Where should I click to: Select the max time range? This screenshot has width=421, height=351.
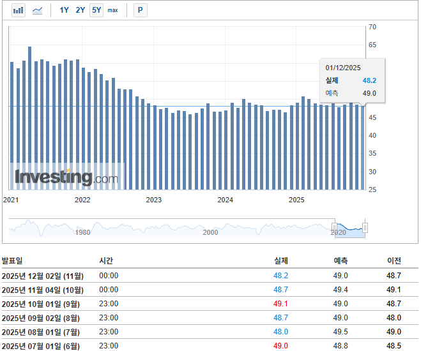(x=112, y=10)
